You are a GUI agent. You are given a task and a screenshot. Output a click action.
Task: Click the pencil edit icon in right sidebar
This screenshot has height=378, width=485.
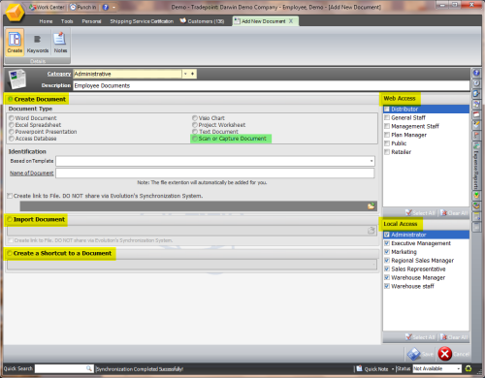476,125
